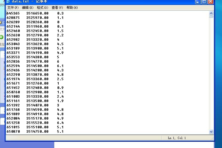Click the value 645365 in the first row
This screenshot has height=148, width=222.
click(x=13, y=13)
